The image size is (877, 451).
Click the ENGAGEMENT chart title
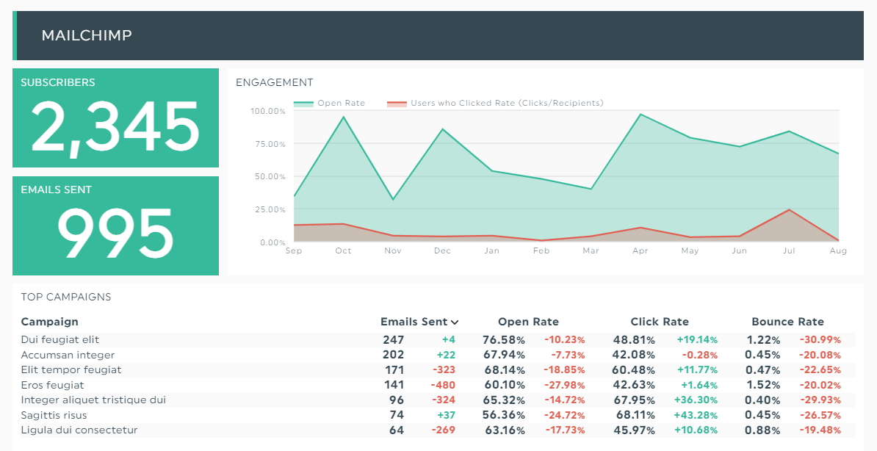coord(275,82)
